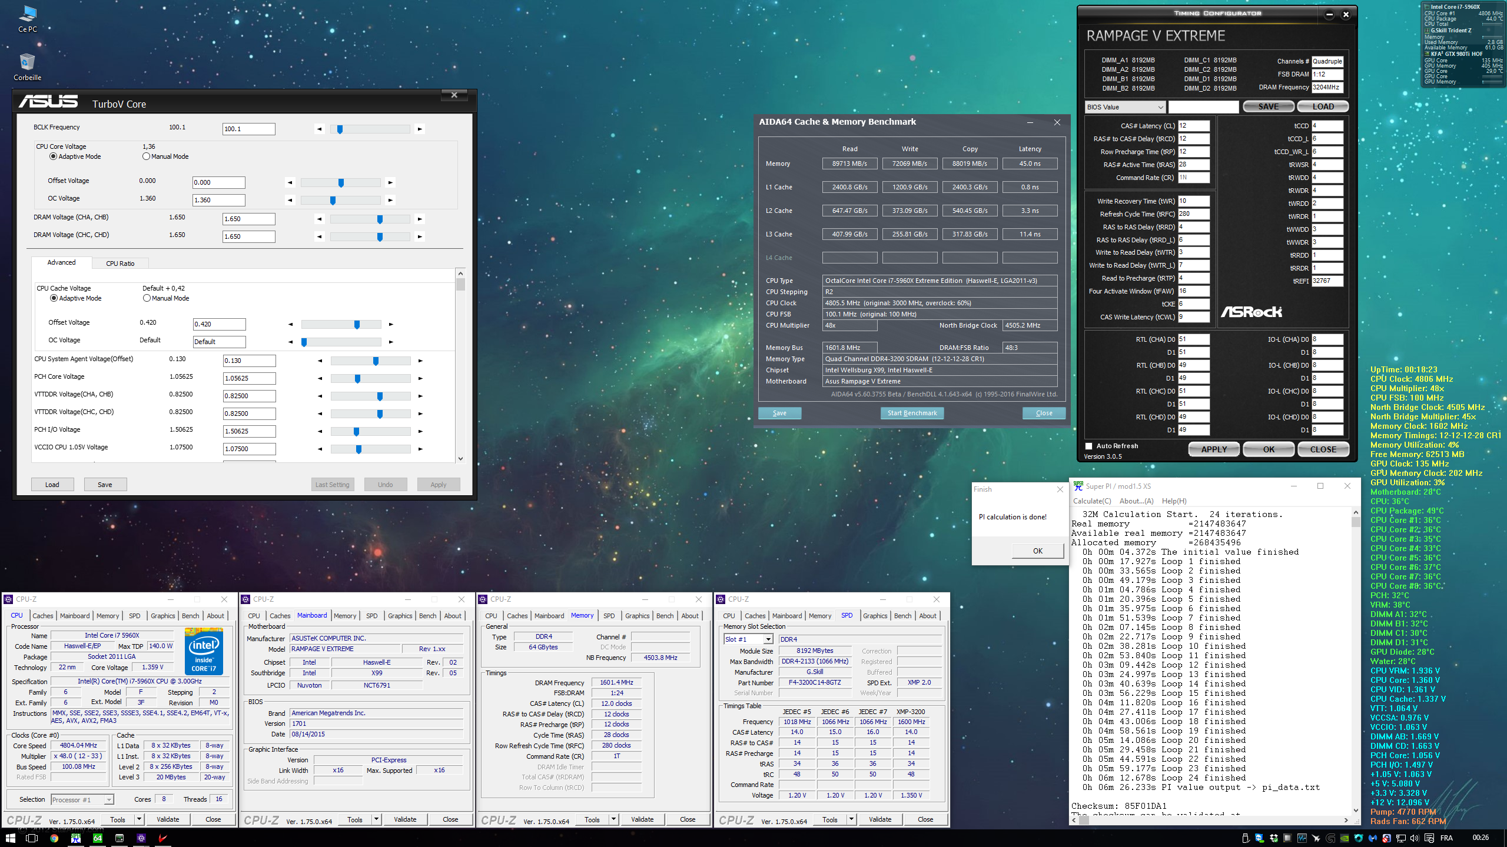The height and width of the screenshot is (847, 1507).
Task: Click the CPU System Agent Voltage slider
Action: tap(370, 361)
